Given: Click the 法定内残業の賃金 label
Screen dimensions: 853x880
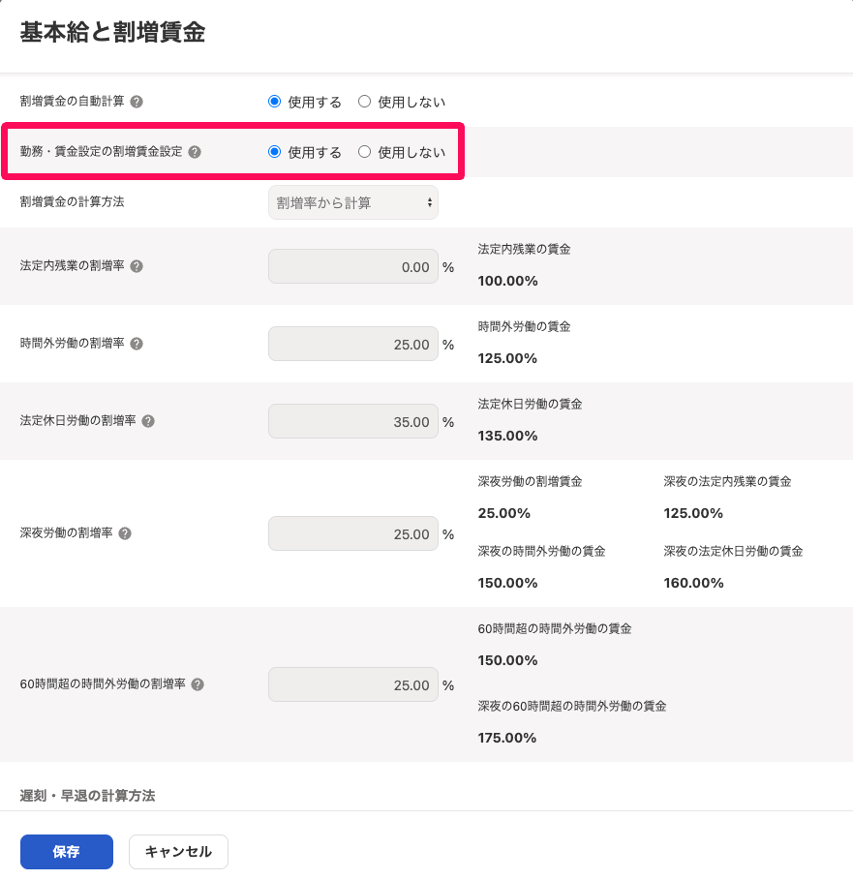Looking at the screenshot, I should [525, 249].
